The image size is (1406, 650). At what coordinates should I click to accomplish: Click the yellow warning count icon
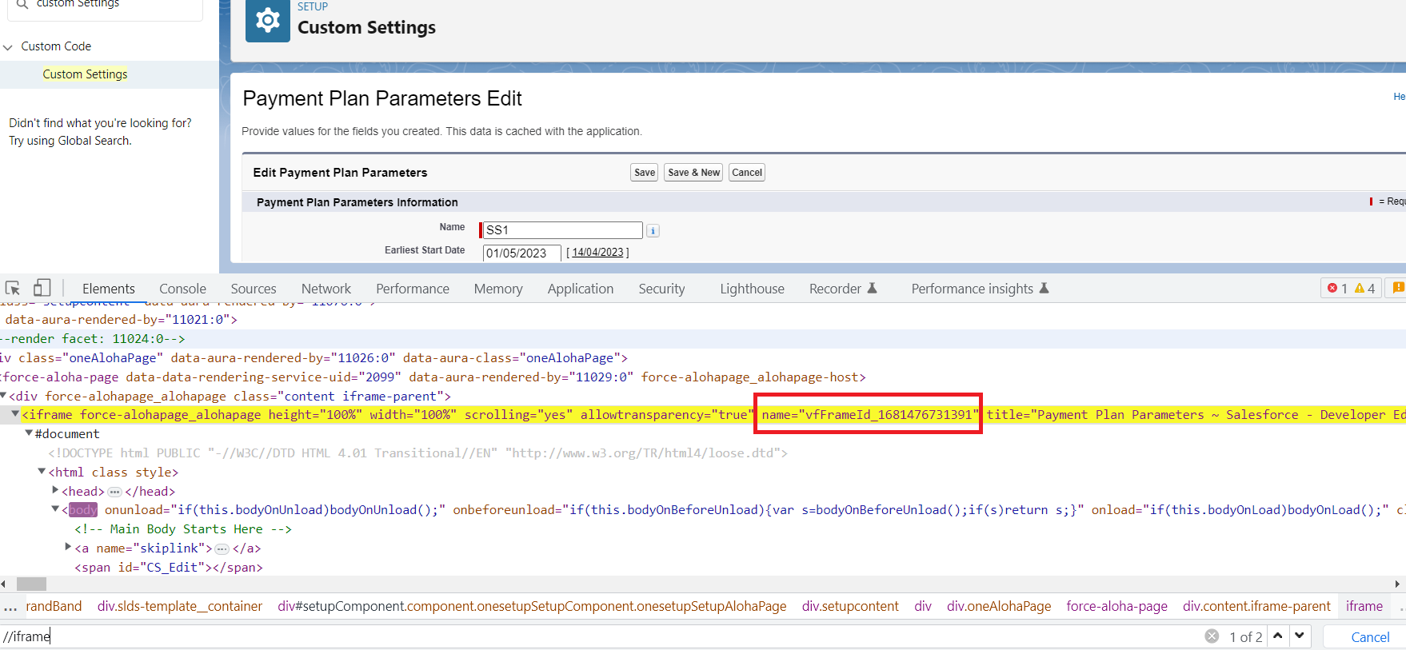(x=1360, y=288)
